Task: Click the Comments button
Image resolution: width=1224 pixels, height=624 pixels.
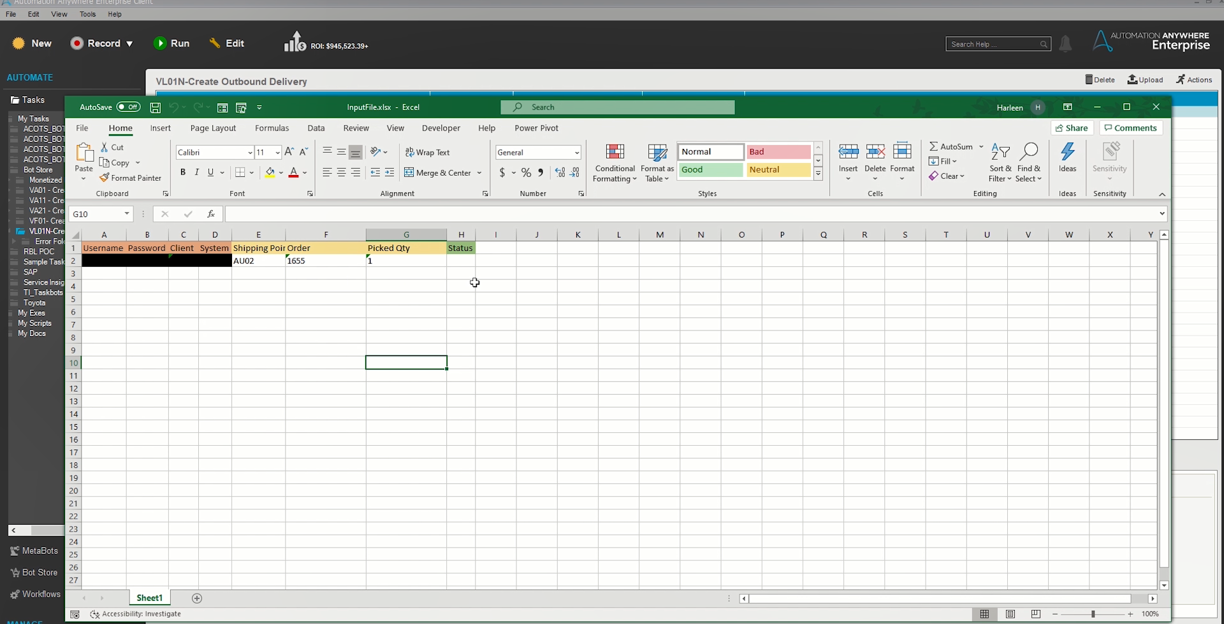Action: (x=1131, y=128)
